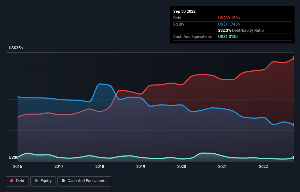Click the Sep 30 2022 tooltip date
This screenshot has height=192, width=300.
[184, 11]
